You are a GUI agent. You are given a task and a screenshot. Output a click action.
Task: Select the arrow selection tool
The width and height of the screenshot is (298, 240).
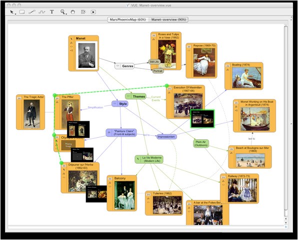pos(11,12)
